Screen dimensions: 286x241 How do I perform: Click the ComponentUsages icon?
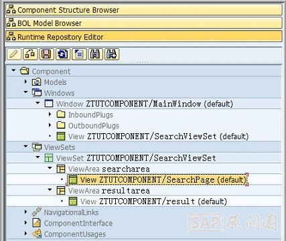pyautogui.click(x=37, y=234)
